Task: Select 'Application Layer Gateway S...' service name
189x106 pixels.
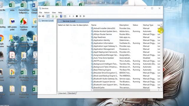Action: click(105, 46)
